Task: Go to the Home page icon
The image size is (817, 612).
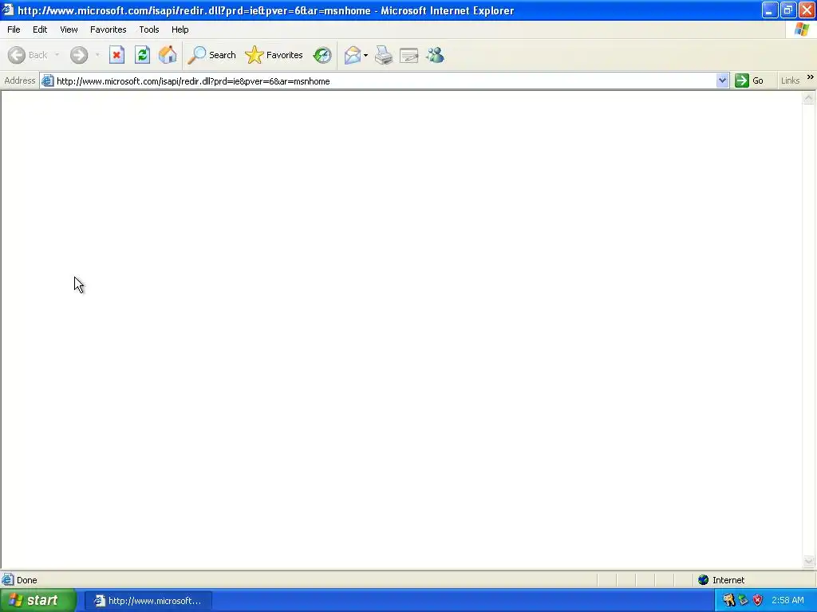Action: (168, 55)
